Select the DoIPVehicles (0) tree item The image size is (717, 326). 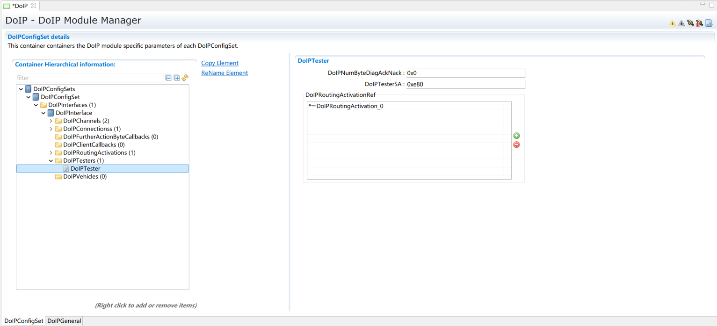pos(85,177)
